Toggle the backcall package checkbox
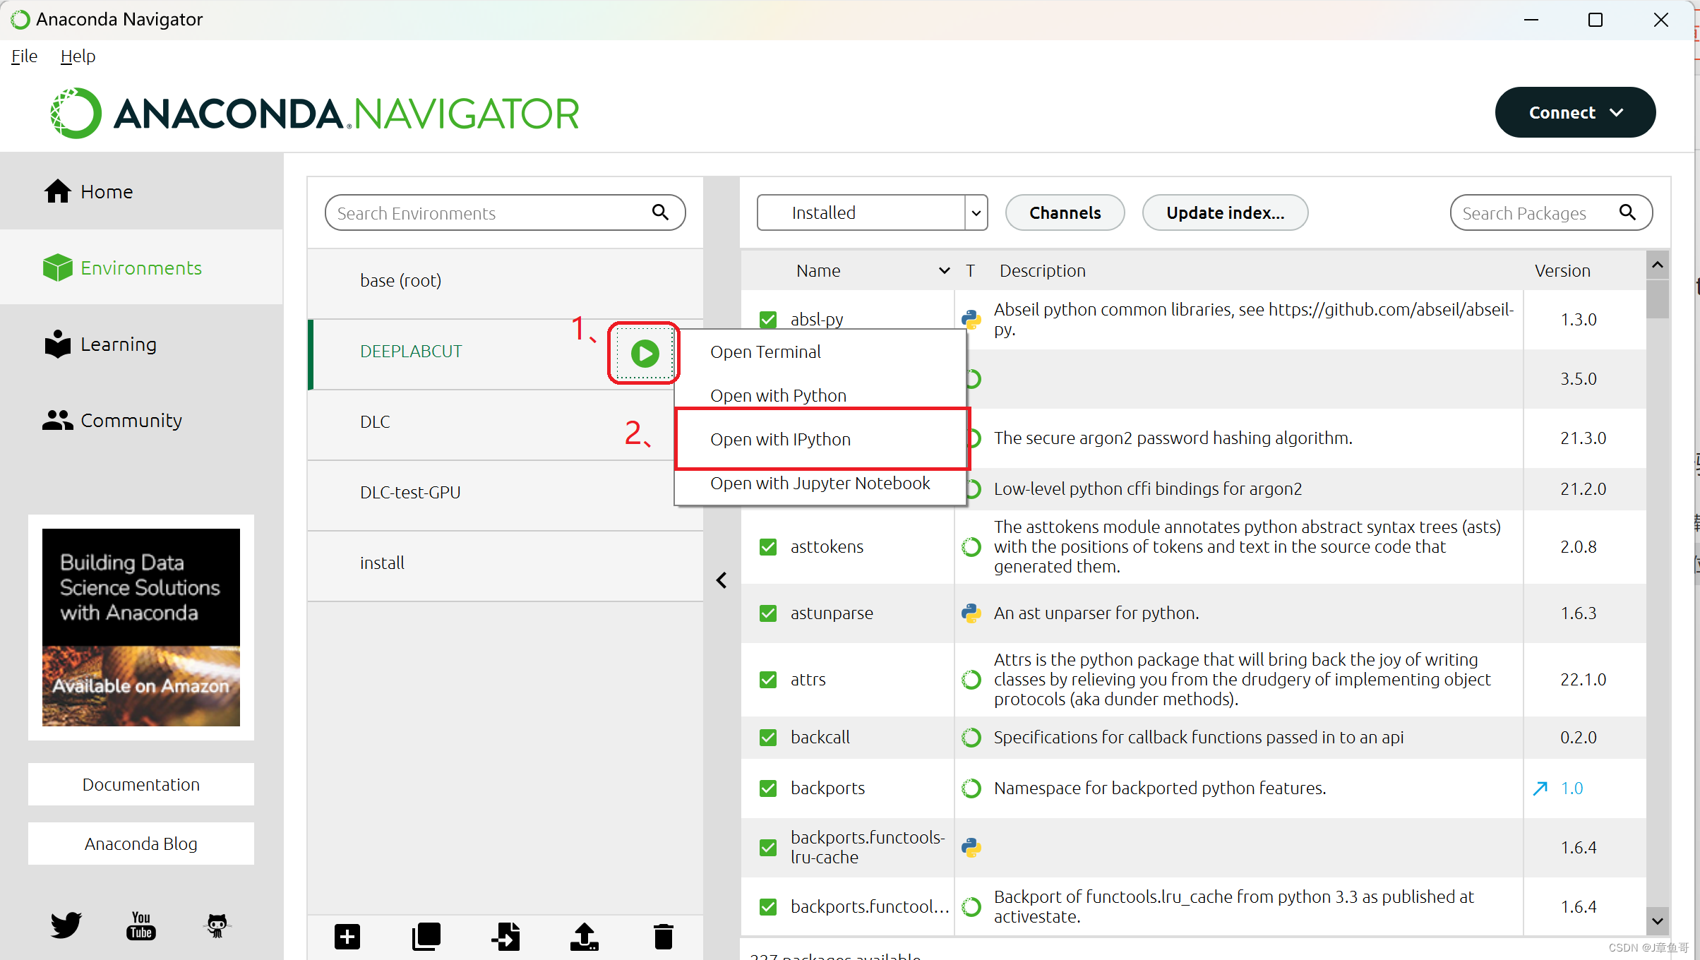The image size is (1700, 960). [x=768, y=738]
